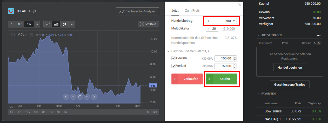Uncheck the Verlust checkbox
Viewport: 328px width, 123px height.
tap(173, 66)
